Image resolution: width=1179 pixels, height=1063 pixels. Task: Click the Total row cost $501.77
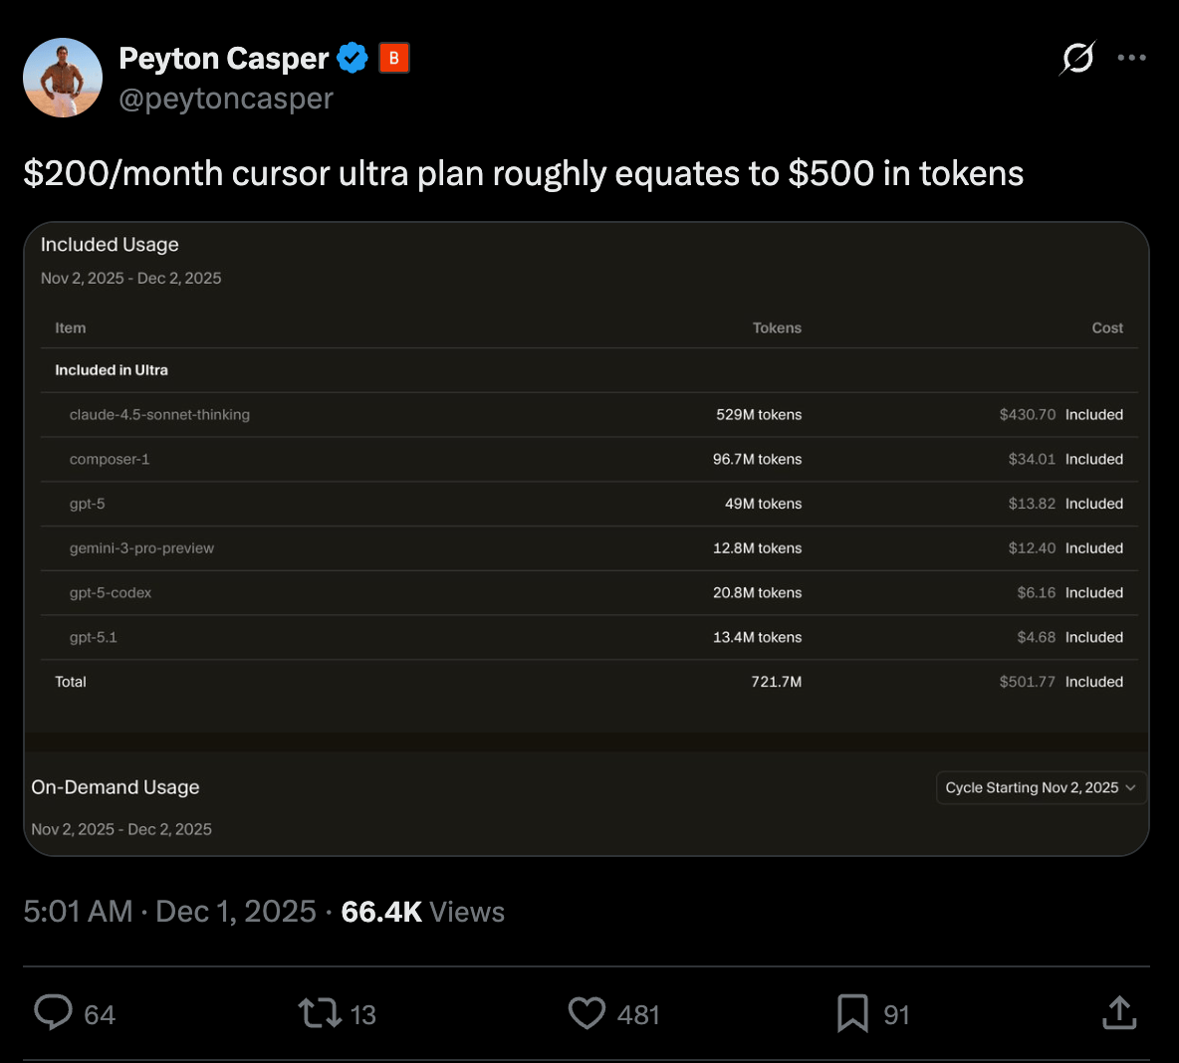1027,682
